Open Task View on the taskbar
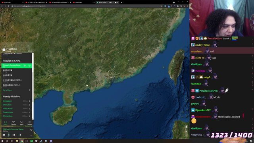The image size is (254, 143). point(12,141)
